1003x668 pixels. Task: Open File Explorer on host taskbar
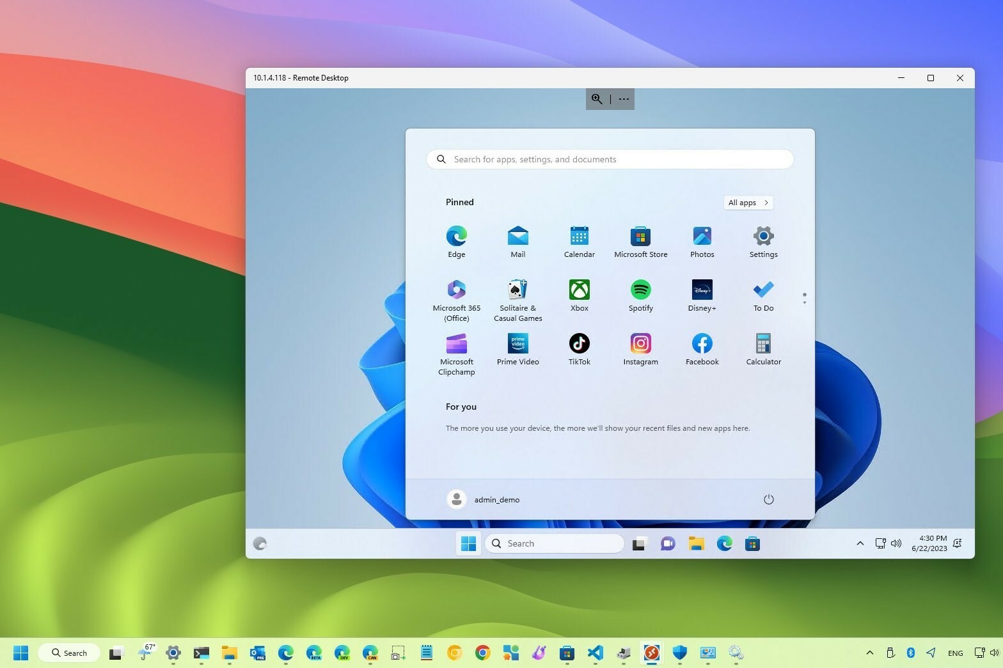[x=229, y=653]
